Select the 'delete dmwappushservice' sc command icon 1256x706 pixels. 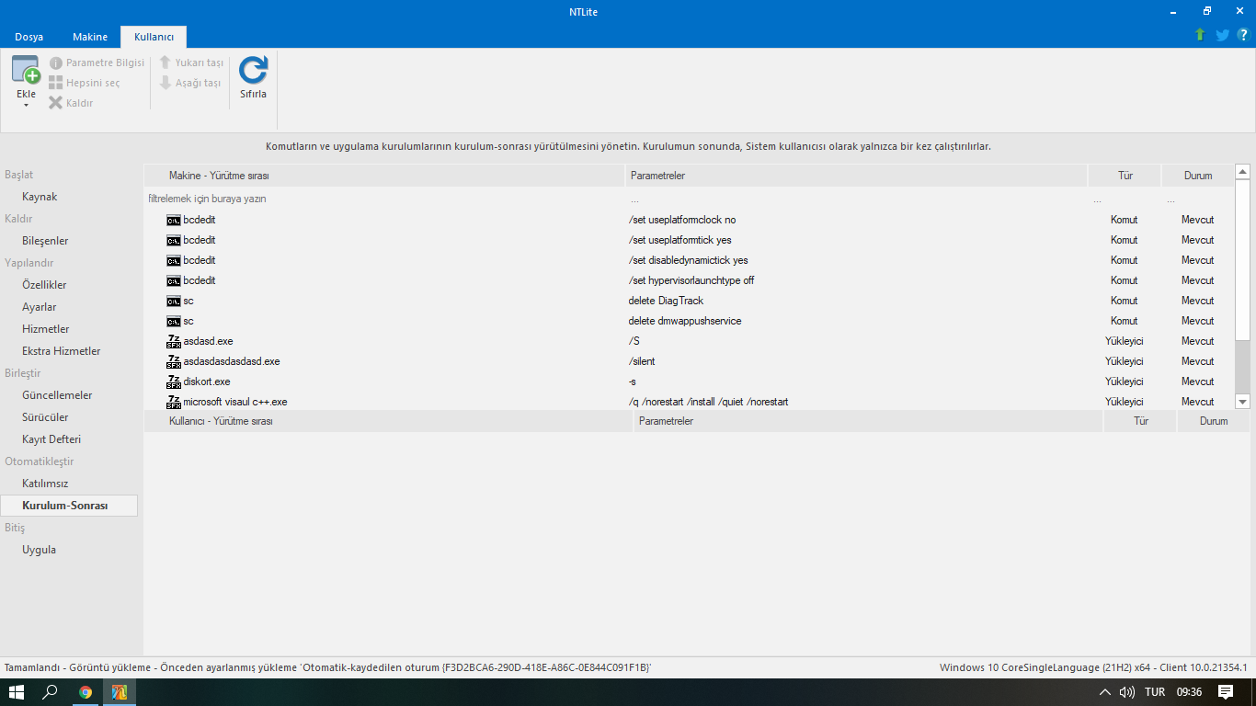coord(174,321)
